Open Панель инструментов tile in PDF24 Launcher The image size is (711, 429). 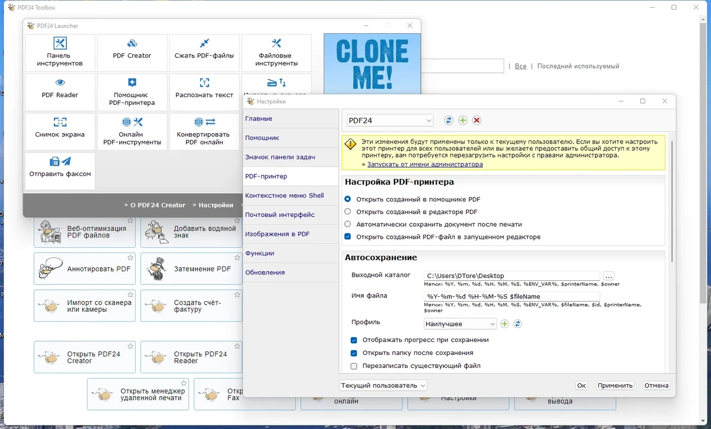60,53
